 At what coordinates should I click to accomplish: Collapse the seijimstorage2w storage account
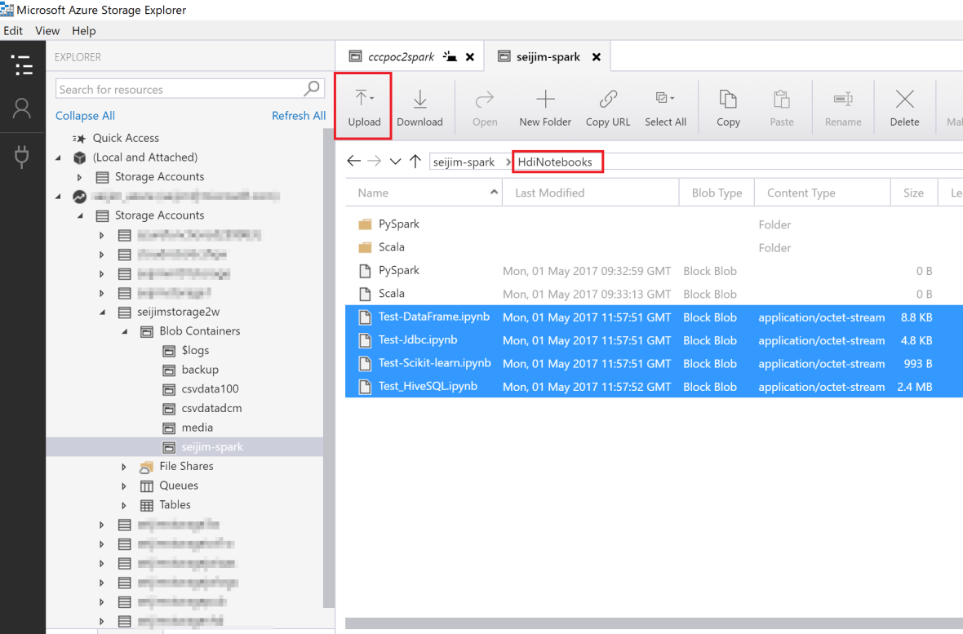point(103,313)
